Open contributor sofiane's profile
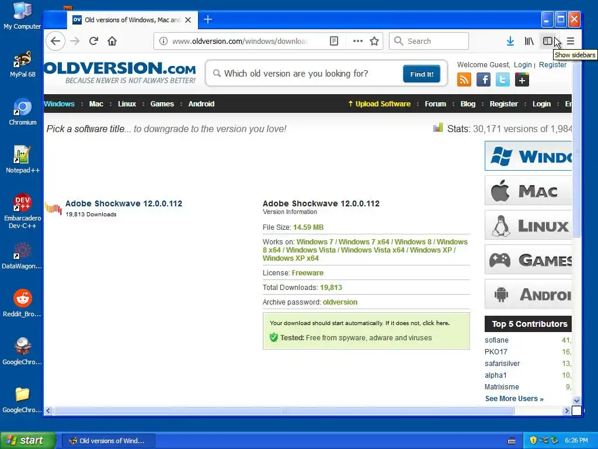The width and height of the screenshot is (598, 449). coord(496,340)
